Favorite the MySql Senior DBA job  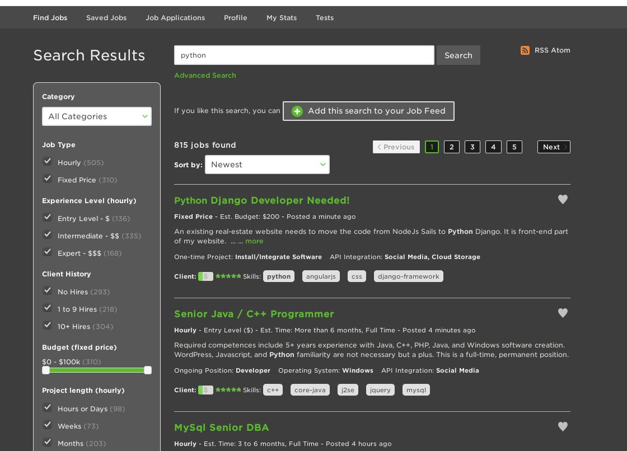(x=563, y=426)
